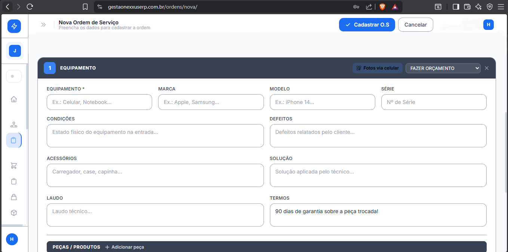The width and height of the screenshot is (508, 252).
Task: Open Brave VPN shield icon
Action: point(490,7)
